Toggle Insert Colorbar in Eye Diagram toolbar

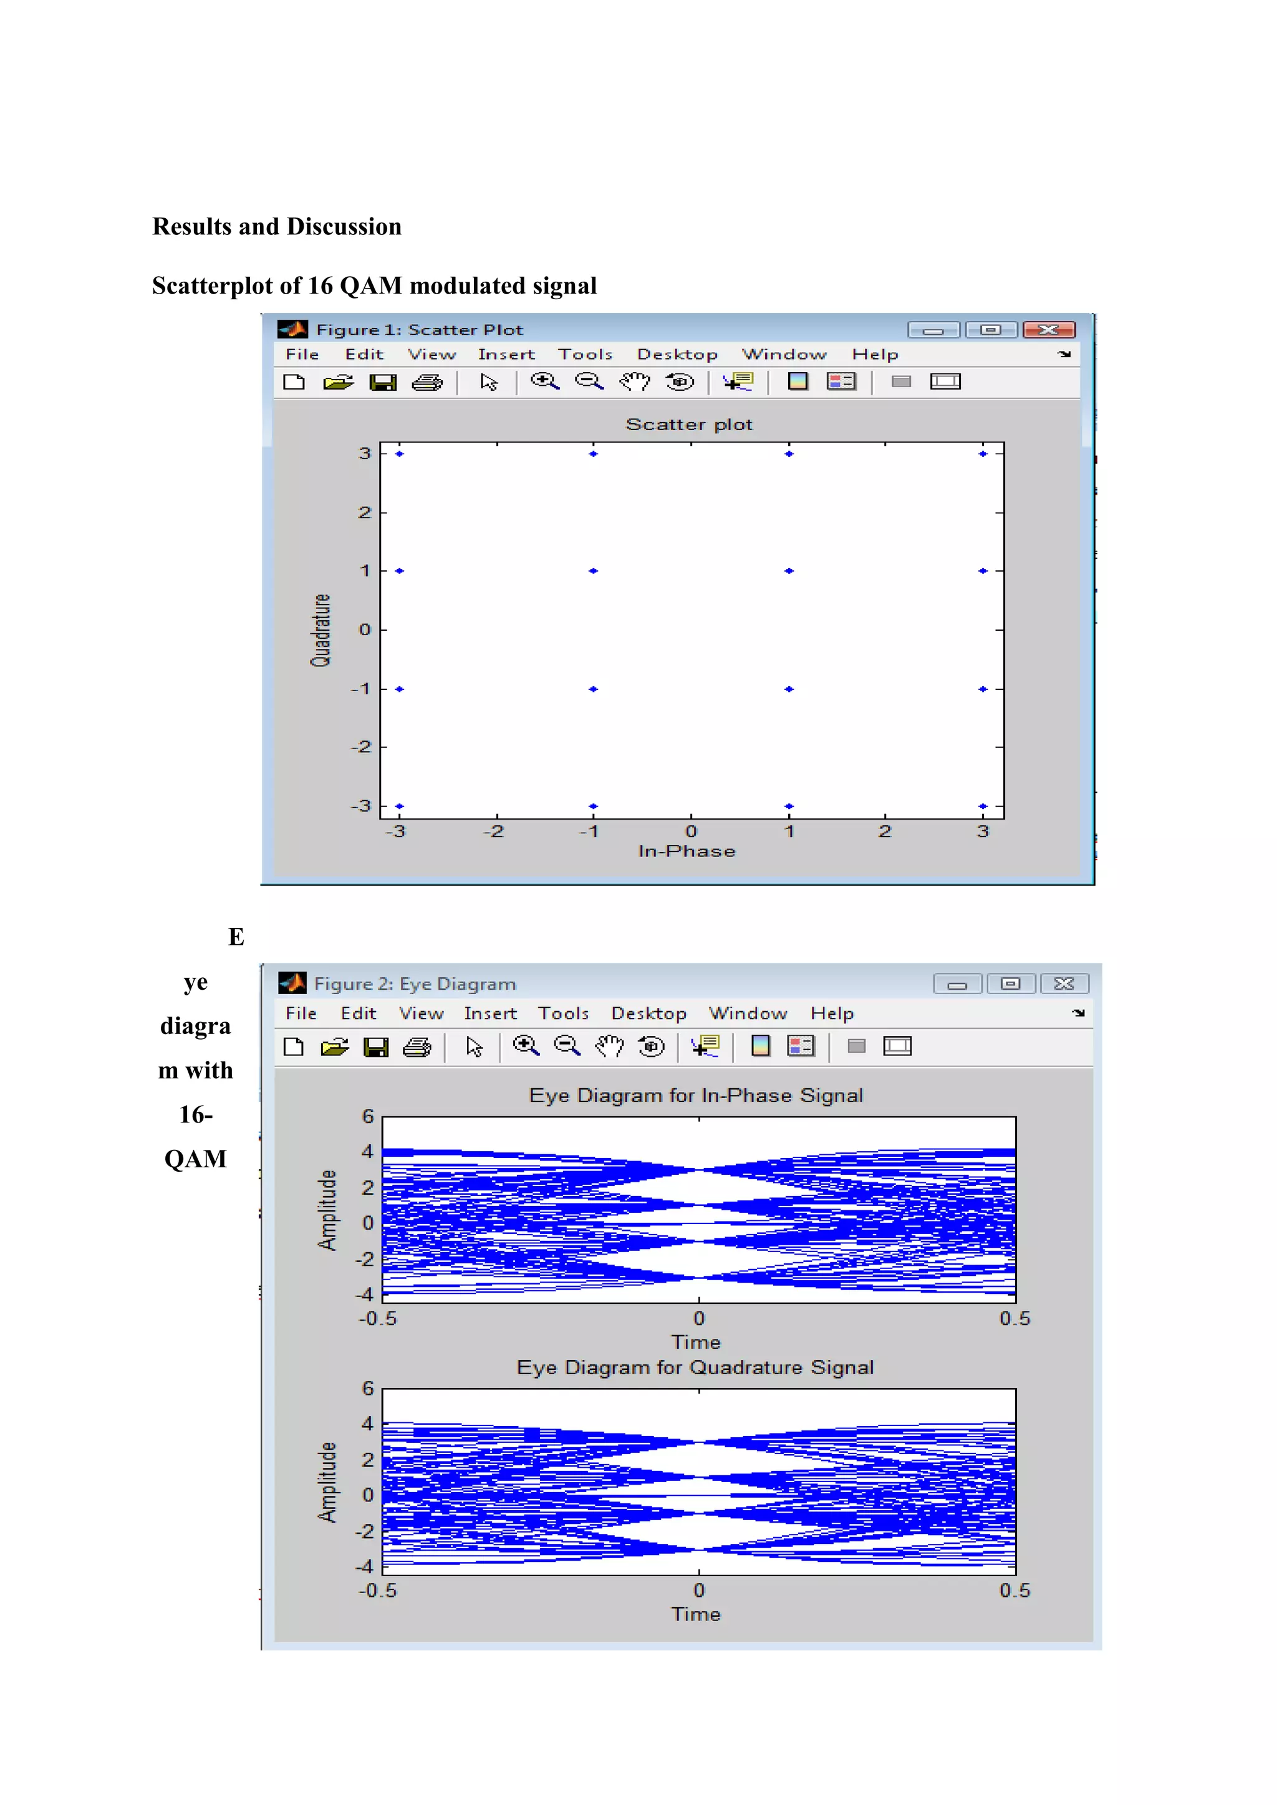760,1046
